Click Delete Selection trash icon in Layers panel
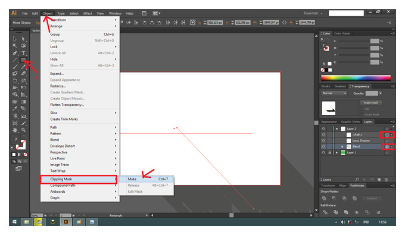This screenshot has height=235, width=405. point(387,180)
